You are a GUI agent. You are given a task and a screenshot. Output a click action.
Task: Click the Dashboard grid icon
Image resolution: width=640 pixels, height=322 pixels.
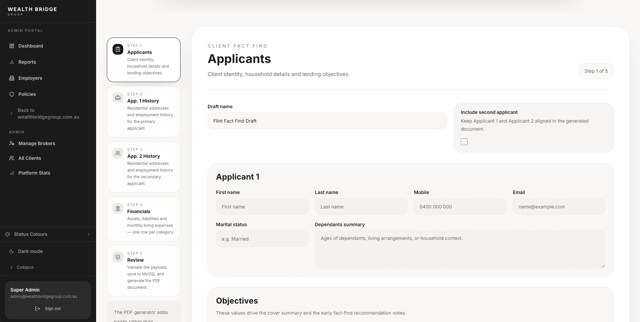tap(12, 46)
